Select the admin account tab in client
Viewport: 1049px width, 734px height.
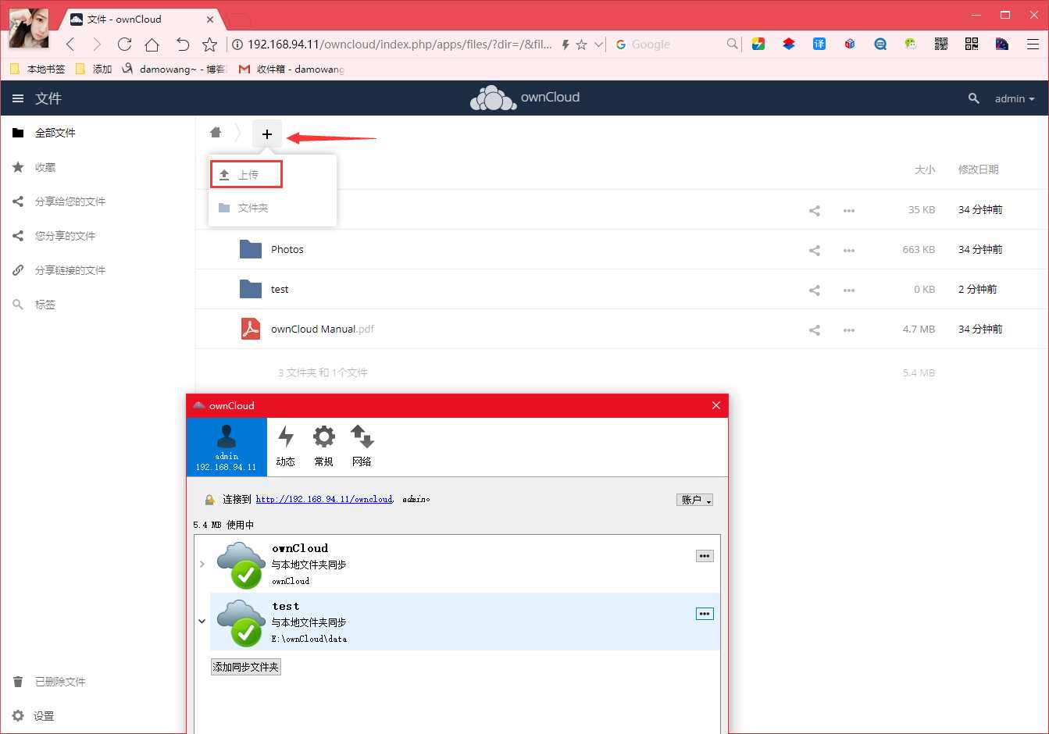pos(227,447)
